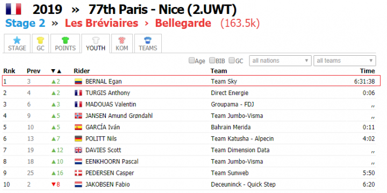Image resolution: width=387 pixels, height=193 pixels.
Task: Open rider TURGIS Anthony's page
Action: click(x=107, y=93)
